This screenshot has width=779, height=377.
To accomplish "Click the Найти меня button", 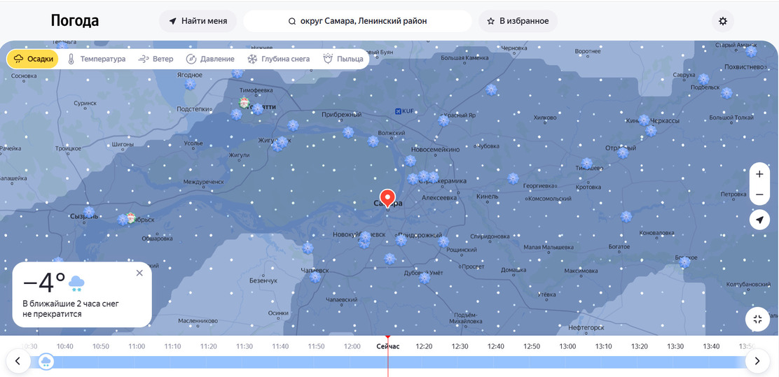I will coord(198,21).
